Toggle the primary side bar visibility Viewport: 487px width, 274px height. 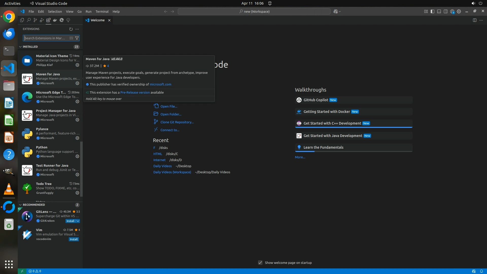tap(432, 11)
